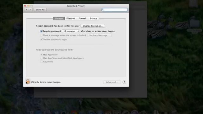The height and width of the screenshot is (114, 203).
Task: Click the Advanced button
Action: coord(112,82)
